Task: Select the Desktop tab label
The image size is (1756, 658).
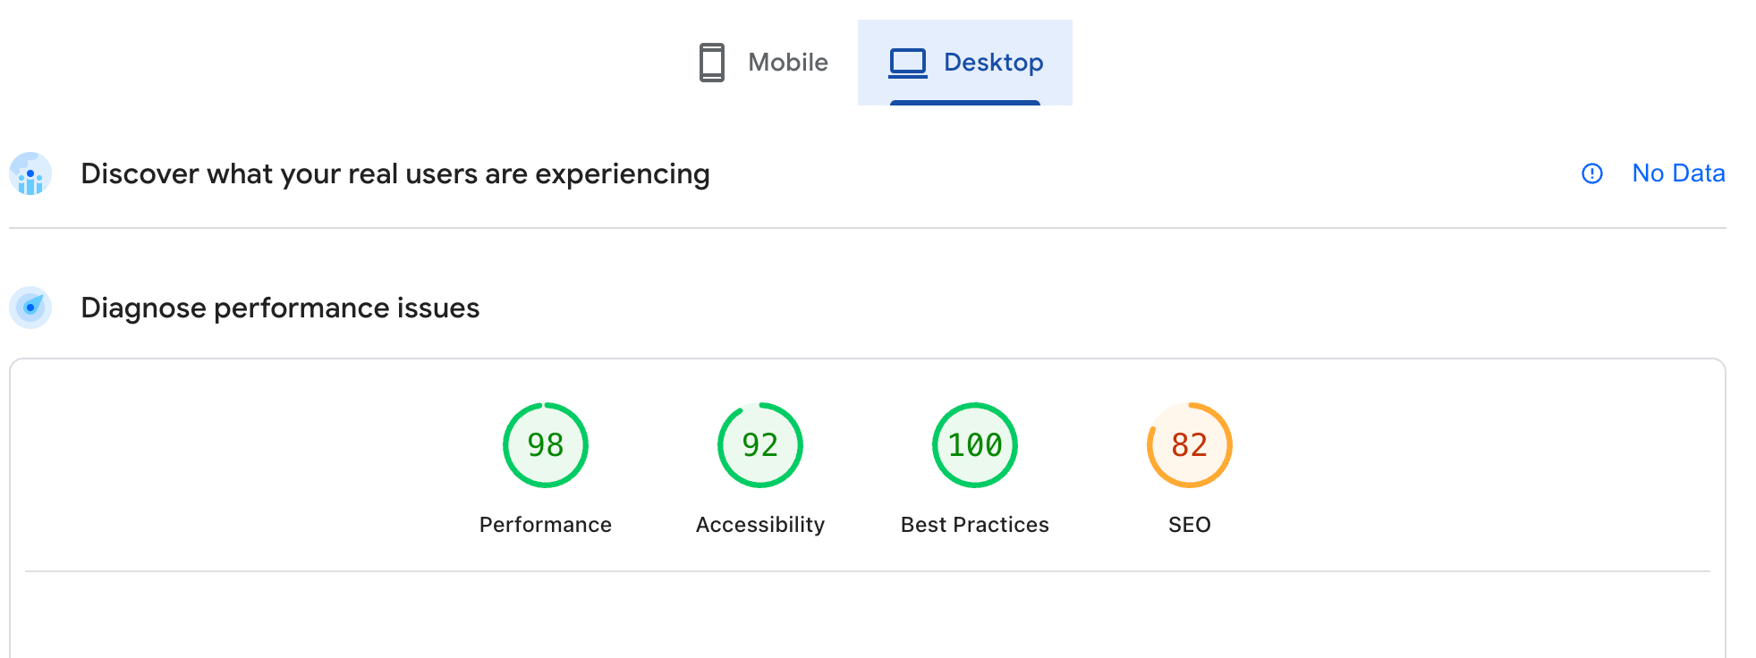Action: click(993, 63)
